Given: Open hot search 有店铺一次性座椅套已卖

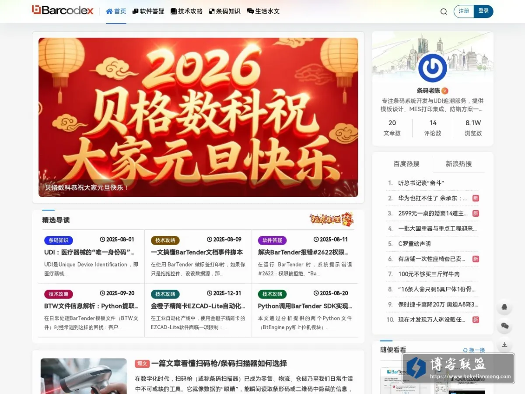Looking at the screenshot, I should [x=432, y=259].
